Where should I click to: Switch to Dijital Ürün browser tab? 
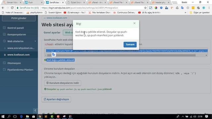76,2
